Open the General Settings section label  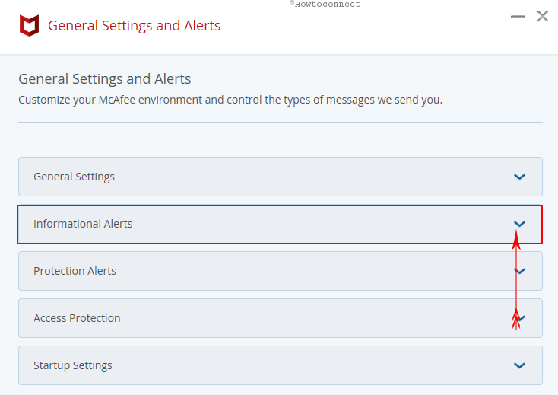[74, 177]
